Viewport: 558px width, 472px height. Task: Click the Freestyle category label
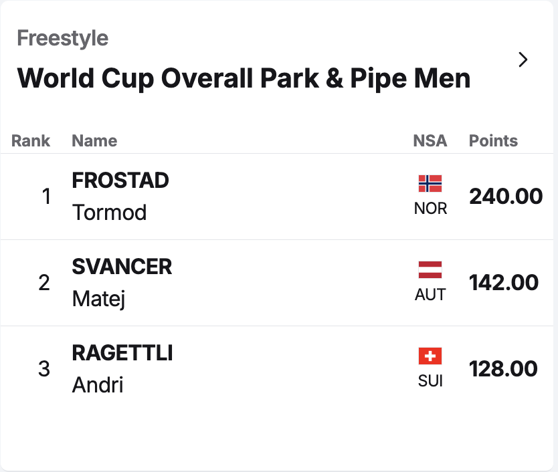click(x=62, y=38)
